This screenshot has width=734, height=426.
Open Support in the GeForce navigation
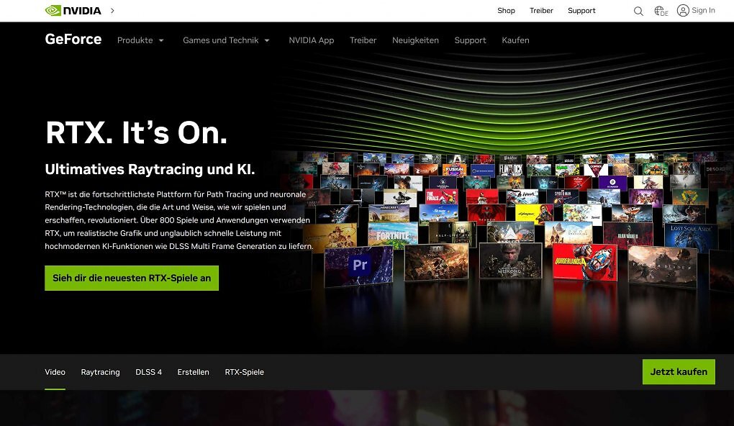(470, 40)
